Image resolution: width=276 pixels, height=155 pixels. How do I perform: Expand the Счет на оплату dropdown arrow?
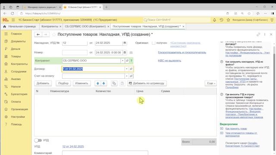pos(126,76)
